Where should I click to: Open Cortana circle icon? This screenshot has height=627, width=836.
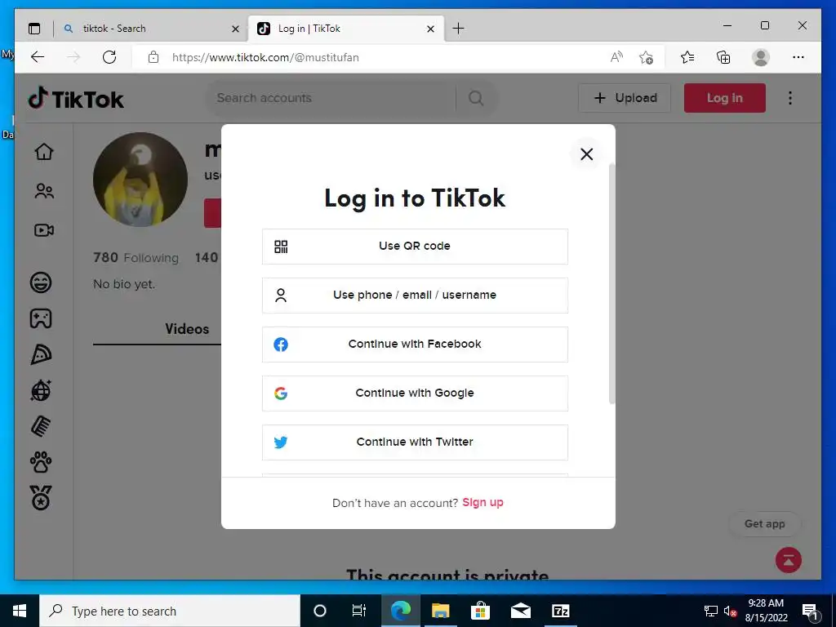click(319, 611)
